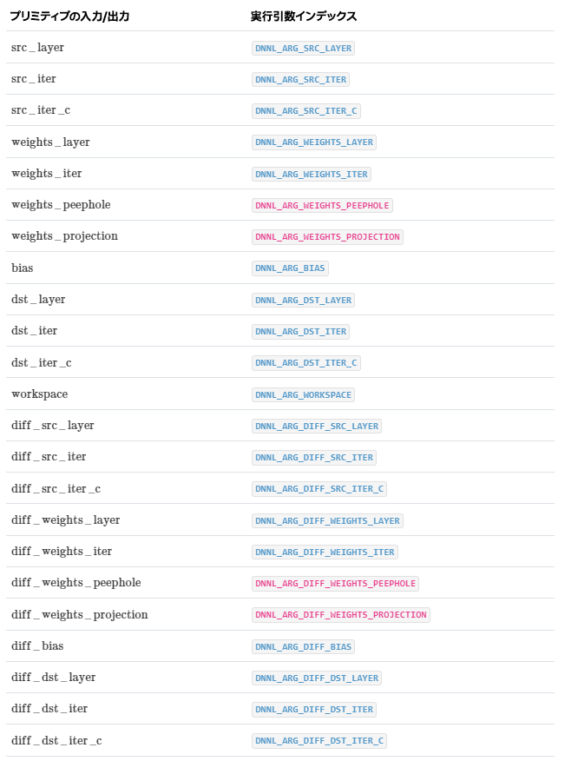Screen dimensions: 565x761
Task: Click the DNNL_ARG_SRC_ITER link
Action: tap(300, 80)
